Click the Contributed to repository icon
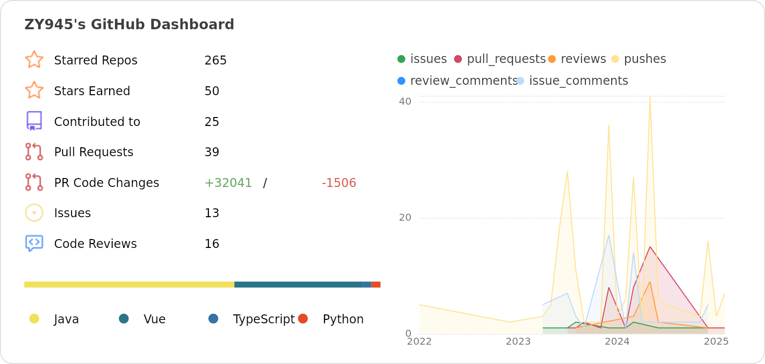765x364 pixels. click(34, 121)
